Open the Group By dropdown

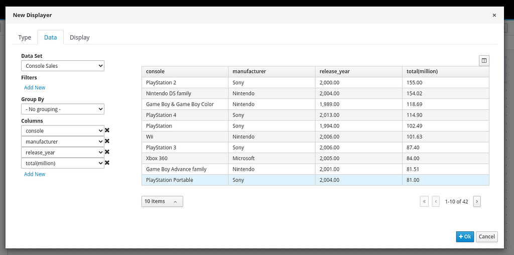(63, 109)
